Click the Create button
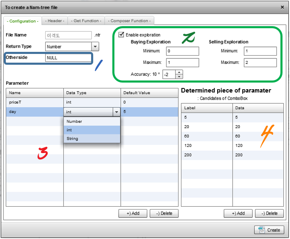290x239 pixels. click(270, 230)
